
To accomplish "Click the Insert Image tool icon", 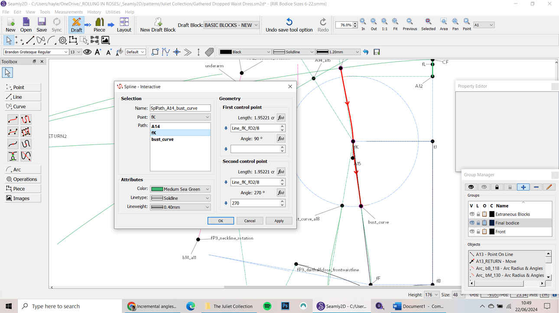I will pos(105,40).
